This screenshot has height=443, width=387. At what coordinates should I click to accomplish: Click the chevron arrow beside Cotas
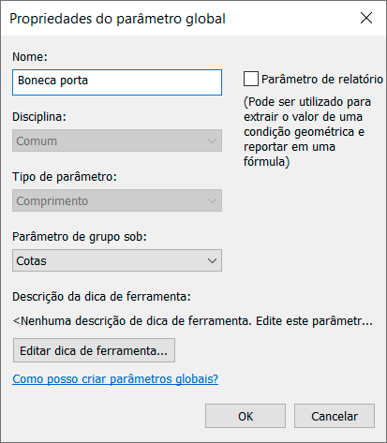click(x=212, y=260)
